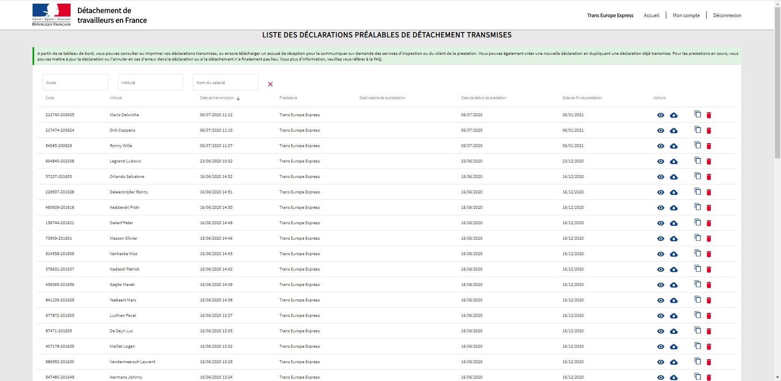The height and width of the screenshot is (381, 781).
Task: Sort by the Code column header
Action: [x=50, y=98]
